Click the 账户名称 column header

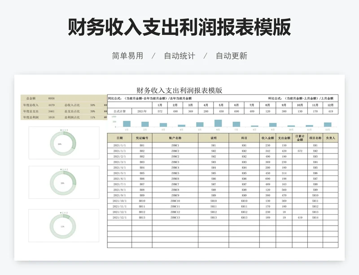[175, 138]
